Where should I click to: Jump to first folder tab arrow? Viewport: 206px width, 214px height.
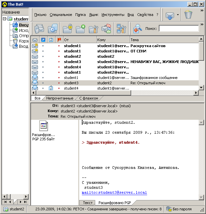(5, 202)
